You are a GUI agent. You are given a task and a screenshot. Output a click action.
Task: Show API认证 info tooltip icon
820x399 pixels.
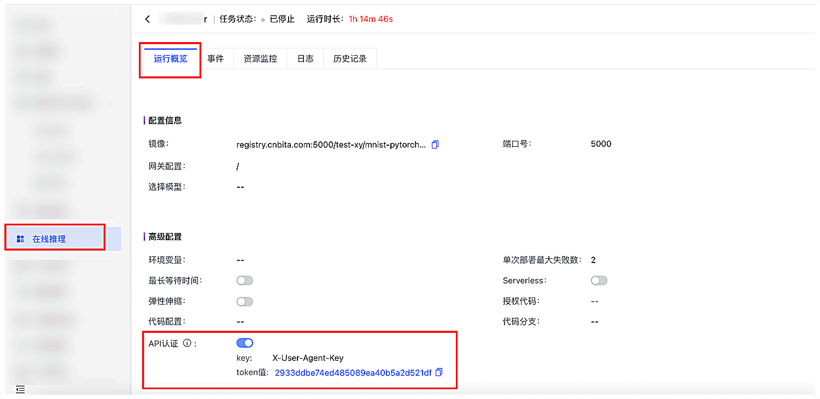tap(187, 343)
